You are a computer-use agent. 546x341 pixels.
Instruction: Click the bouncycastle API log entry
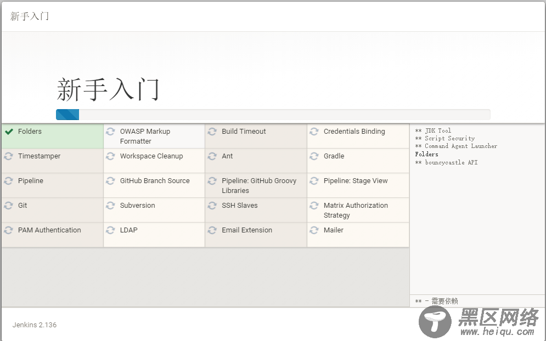click(447, 162)
